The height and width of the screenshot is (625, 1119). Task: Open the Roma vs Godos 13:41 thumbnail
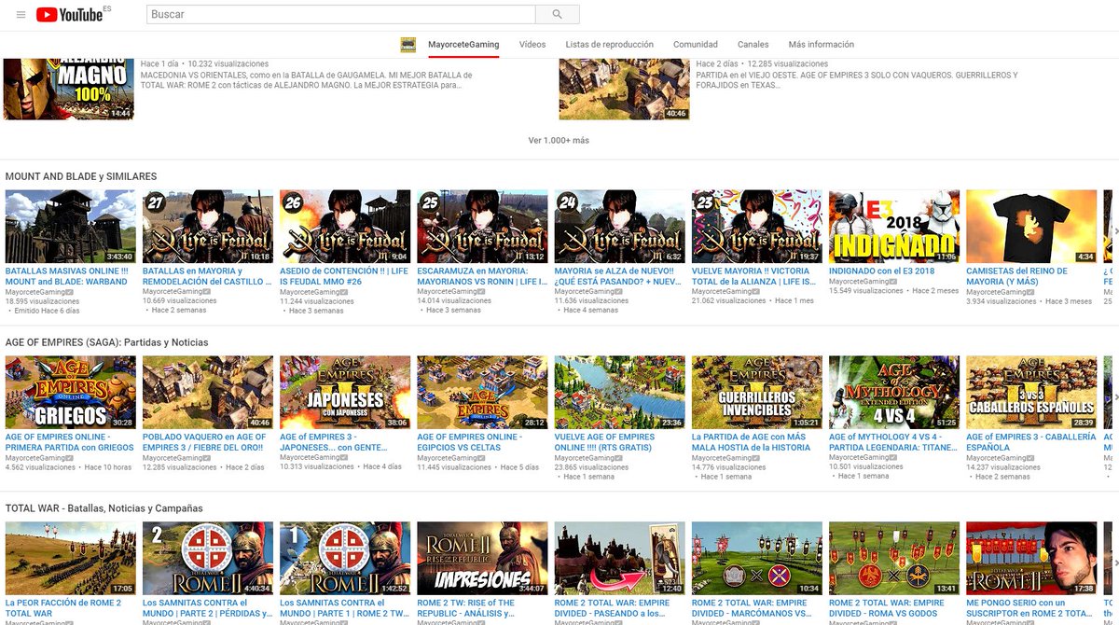coord(894,559)
